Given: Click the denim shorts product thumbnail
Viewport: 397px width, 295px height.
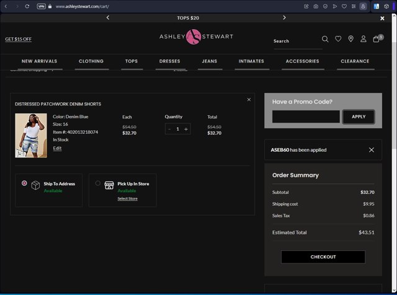Looking at the screenshot, I should pos(31,135).
